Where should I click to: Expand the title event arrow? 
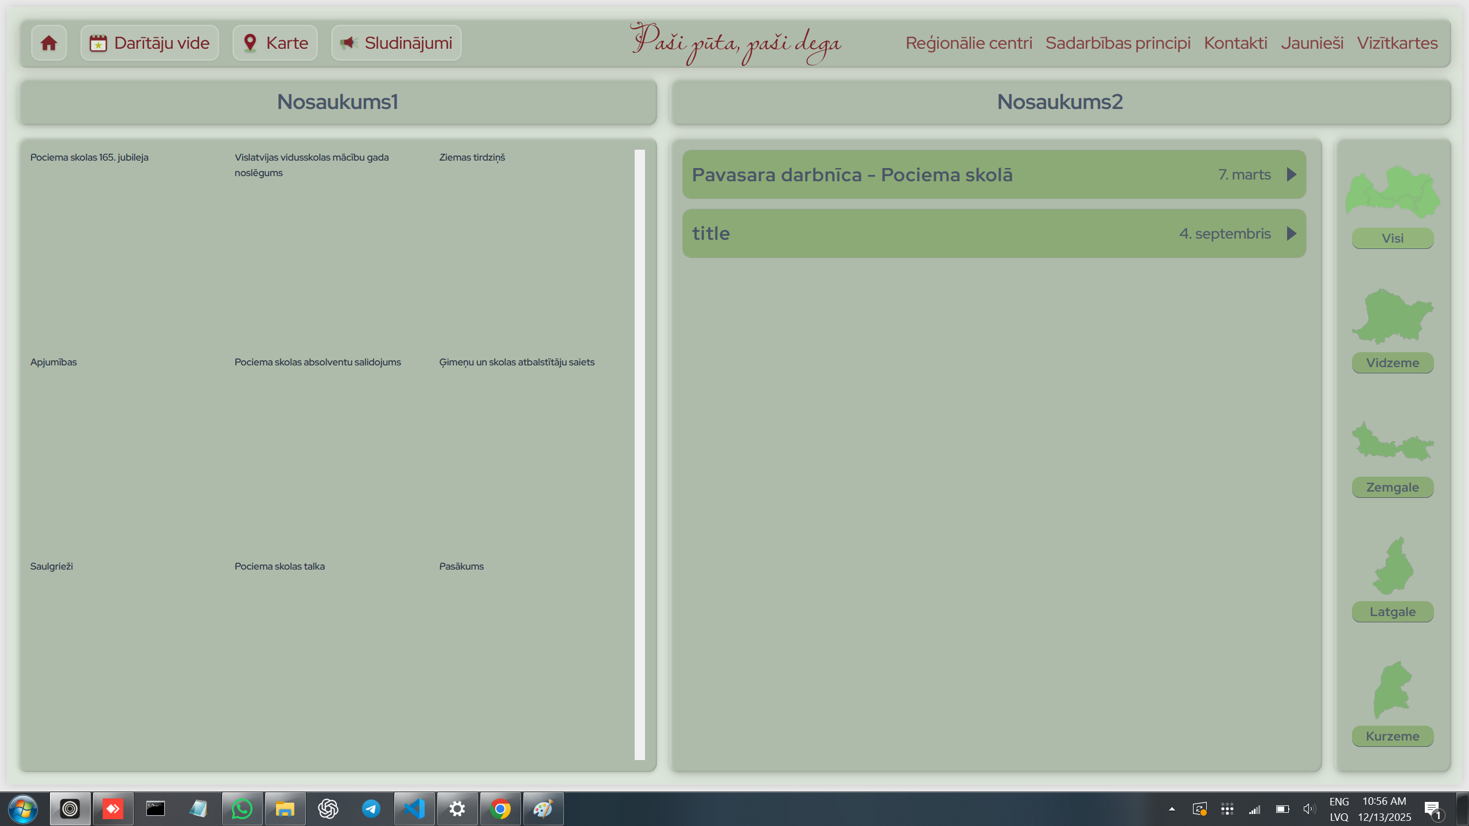pos(1291,233)
